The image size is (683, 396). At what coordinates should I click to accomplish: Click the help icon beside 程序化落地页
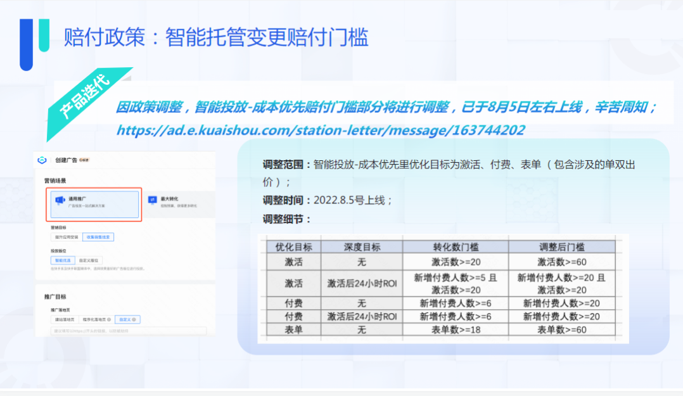pos(109,319)
